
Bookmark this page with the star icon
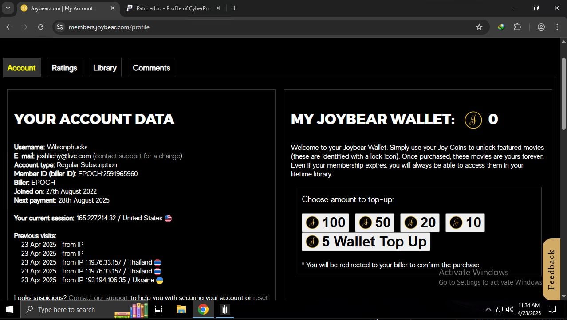pos(479,27)
